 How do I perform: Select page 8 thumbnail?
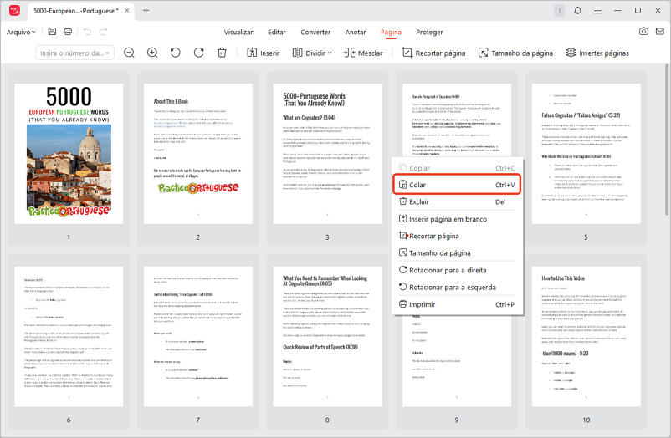point(327,336)
